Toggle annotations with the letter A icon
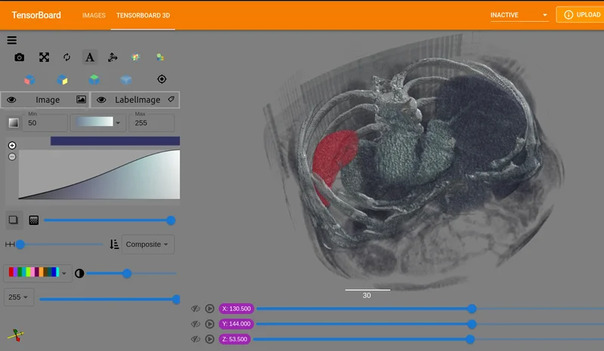 click(89, 57)
